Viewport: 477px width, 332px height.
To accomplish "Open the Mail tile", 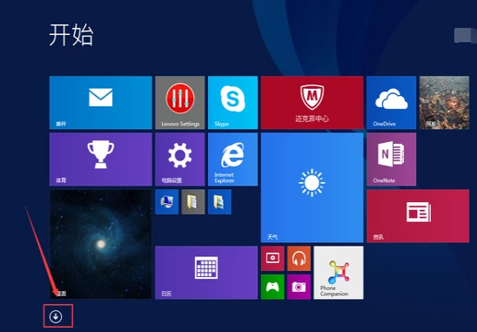I will pyautogui.click(x=101, y=103).
